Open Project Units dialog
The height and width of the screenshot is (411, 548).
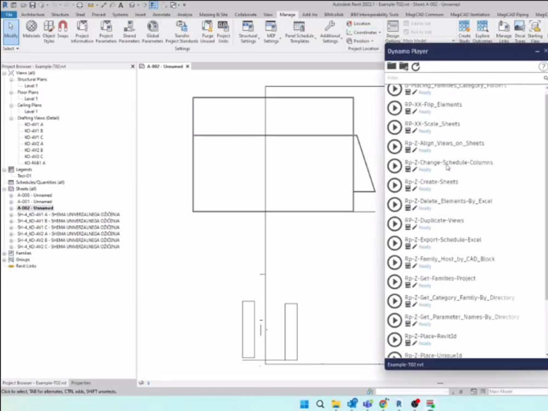tap(223, 30)
